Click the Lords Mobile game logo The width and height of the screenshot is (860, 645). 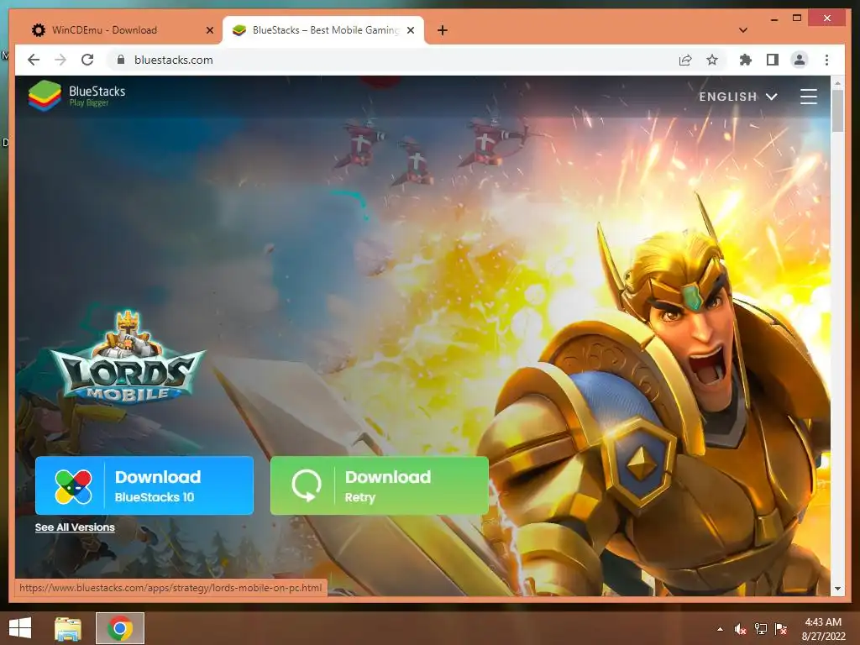(x=128, y=356)
